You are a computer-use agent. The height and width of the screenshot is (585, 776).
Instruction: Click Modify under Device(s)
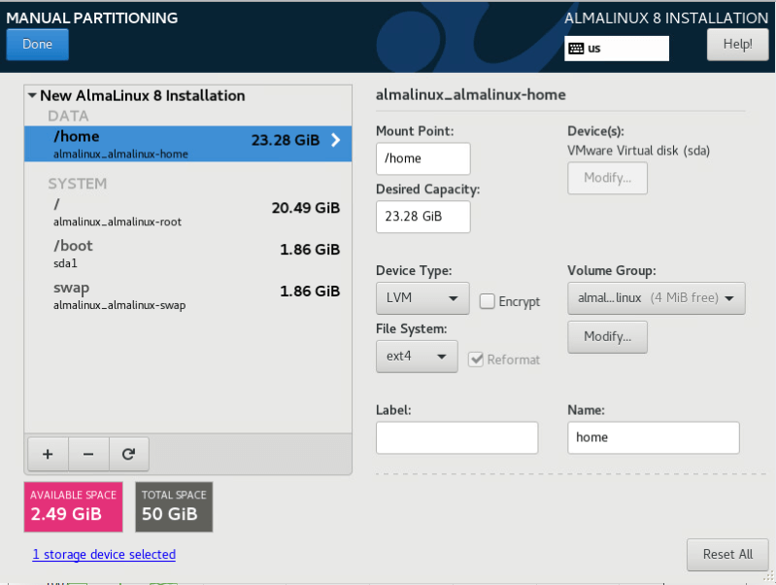point(607,178)
